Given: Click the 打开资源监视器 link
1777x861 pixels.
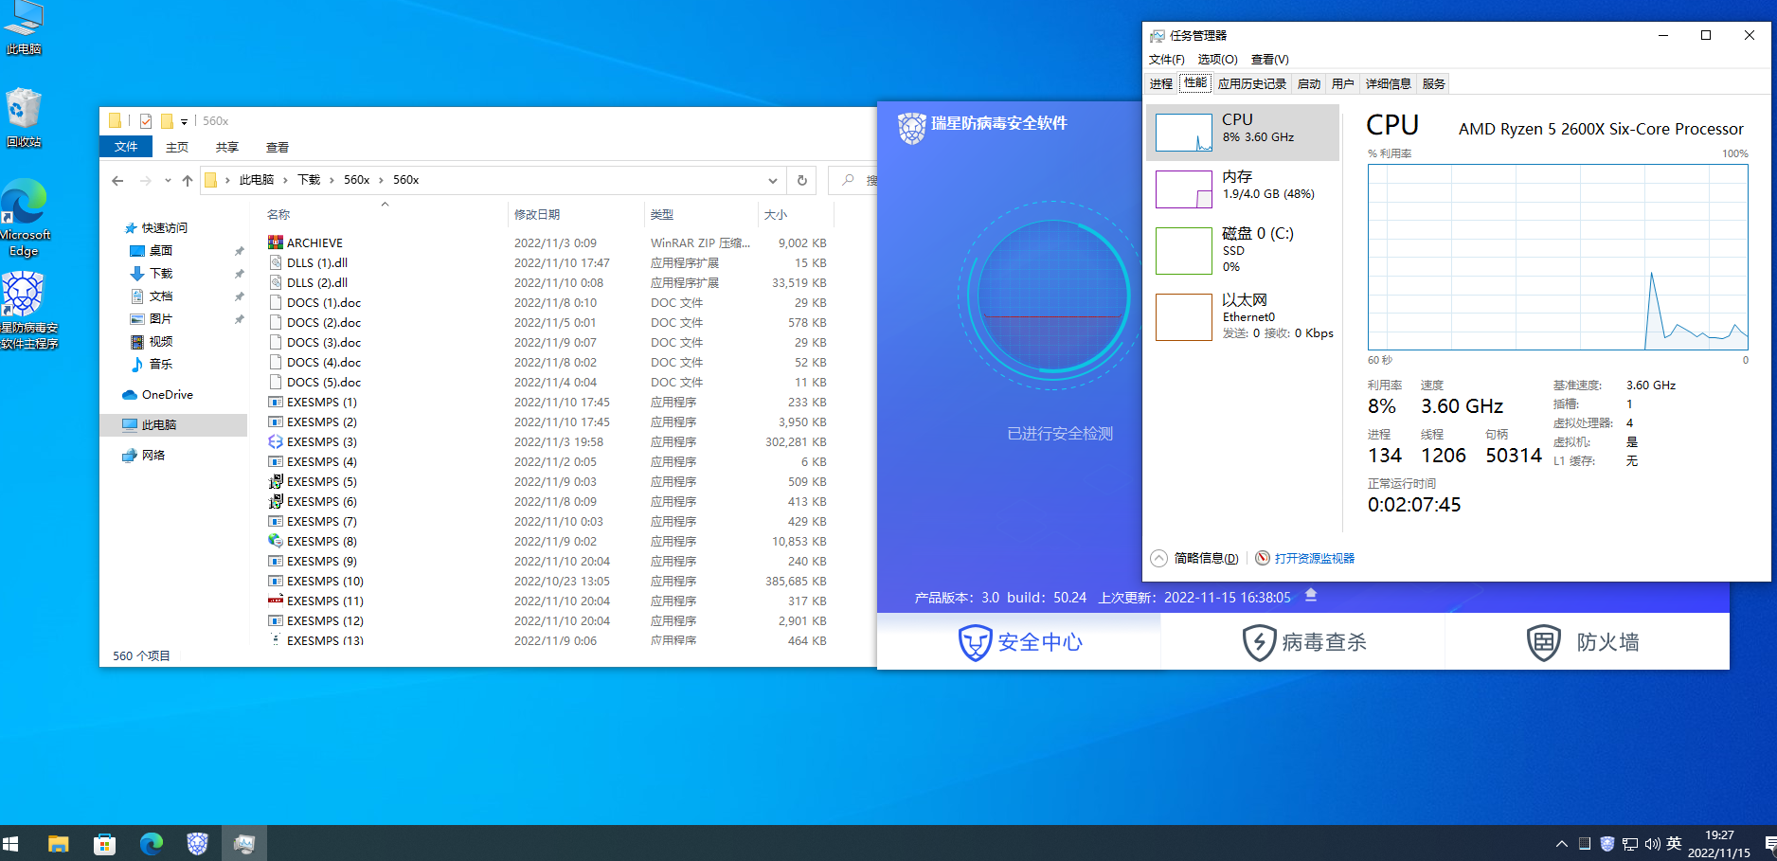Looking at the screenshot, I should pyautogui.click(x=1314, y=558).
